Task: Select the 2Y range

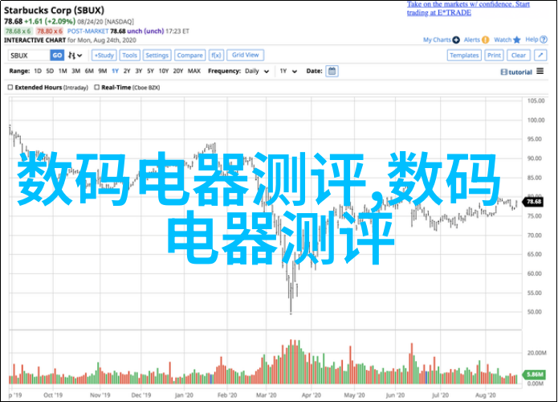Action: click(127, 71)
